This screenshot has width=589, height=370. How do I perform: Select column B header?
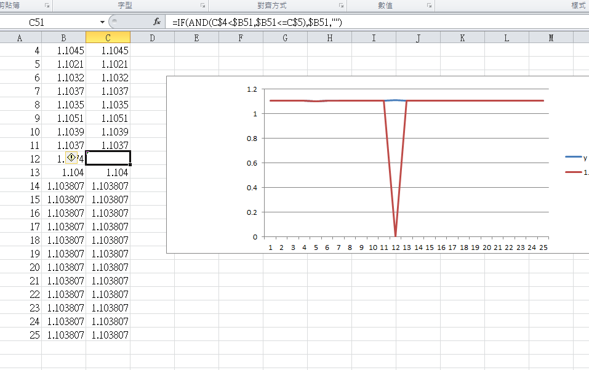(x=63, y=38)
